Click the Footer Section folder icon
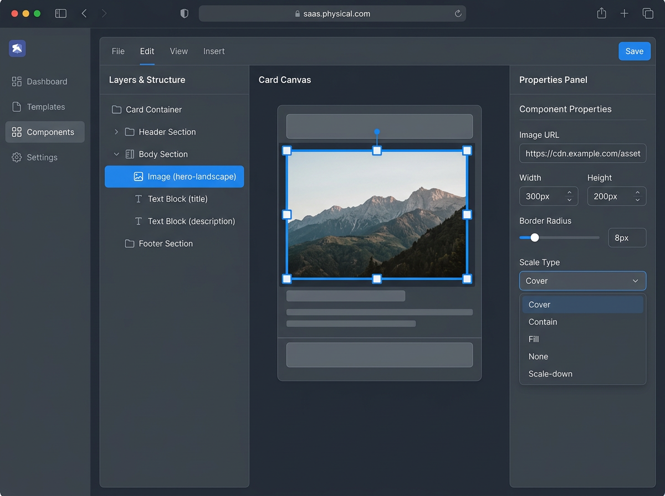This screenshot has height=496, width=665. pos(130,244)
